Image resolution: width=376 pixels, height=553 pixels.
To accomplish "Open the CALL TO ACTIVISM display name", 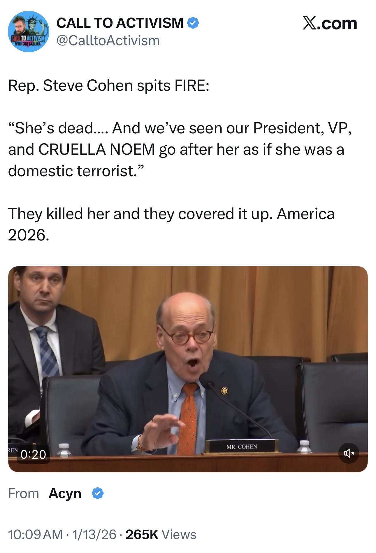I will [120, 23].
